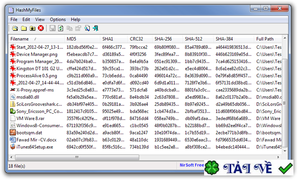This screenshot has width=298, height=180.
Task: Sort by the Filename column header
Action: point(36,39)
